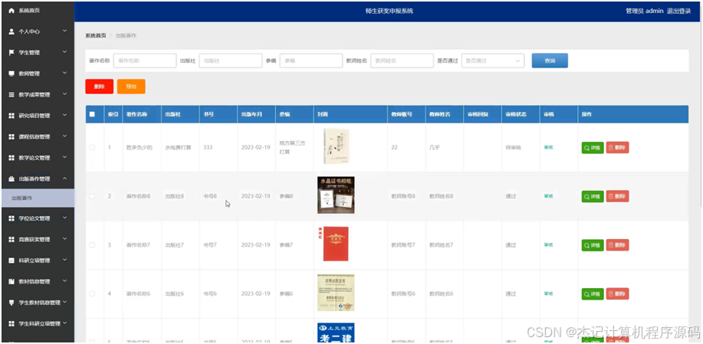
Task: Click the home icon beside 系统首页 in sidebar
Action: tap(11, 10)
